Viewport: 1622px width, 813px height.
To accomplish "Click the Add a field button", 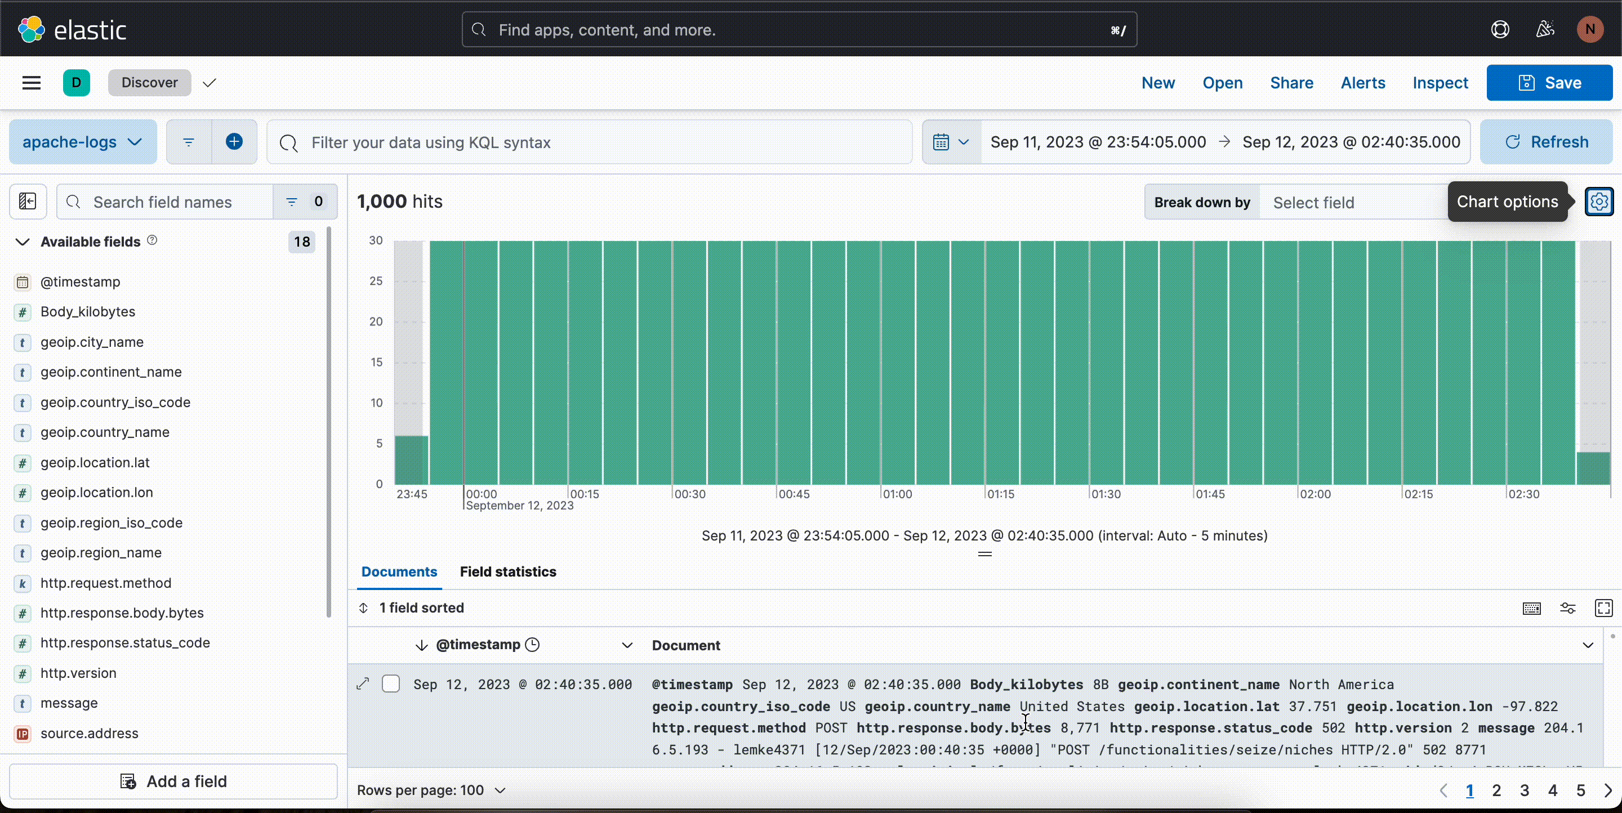I will pyautogui.click(x=173, y=781).
